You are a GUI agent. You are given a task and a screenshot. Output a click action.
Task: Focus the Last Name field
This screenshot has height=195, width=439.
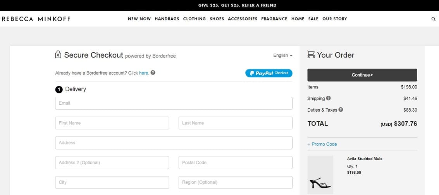[x=236, y=123]
